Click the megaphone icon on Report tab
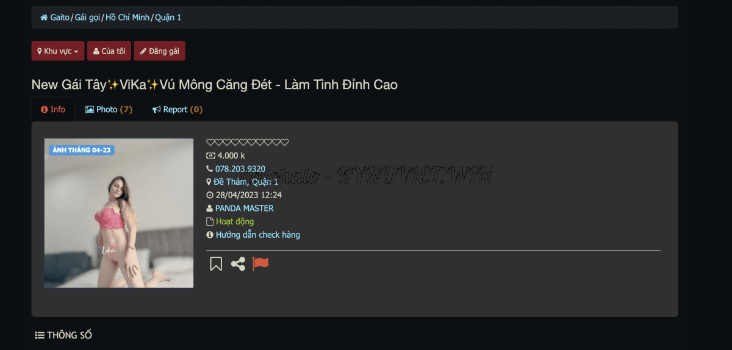732x350 pixels. [157, 110]
